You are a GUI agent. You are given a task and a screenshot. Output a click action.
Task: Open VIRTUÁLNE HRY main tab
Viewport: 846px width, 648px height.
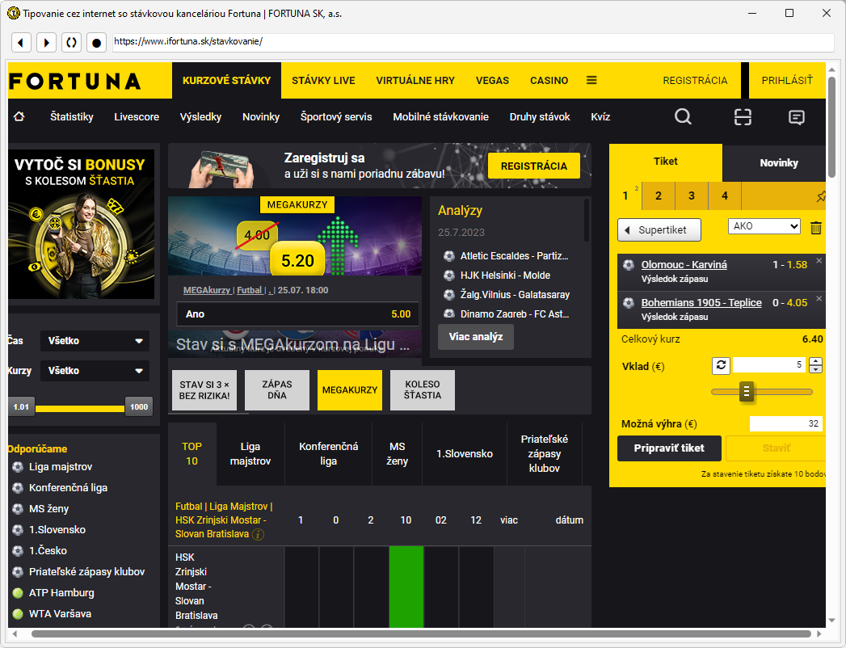(415, 80)
